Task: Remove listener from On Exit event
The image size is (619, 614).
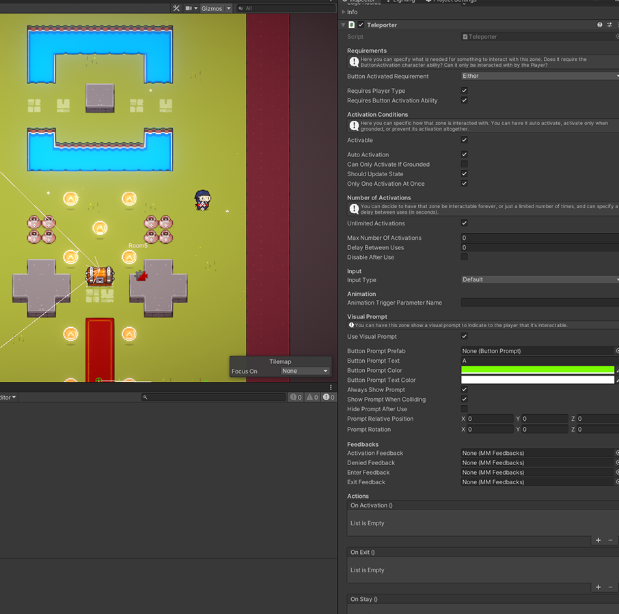Action: coord(610,587)
